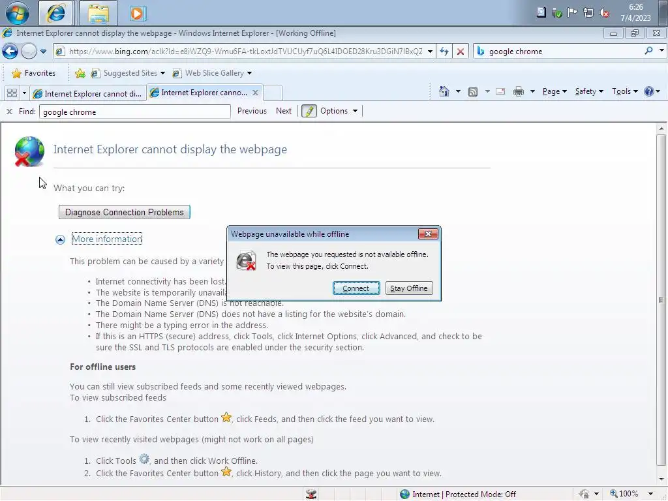This screenshot has height=501, width=668.
Task: Click the working offline status bar icon
Action: coord(311,494)
